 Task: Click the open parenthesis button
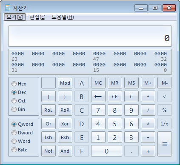click(x=49, y=97)
